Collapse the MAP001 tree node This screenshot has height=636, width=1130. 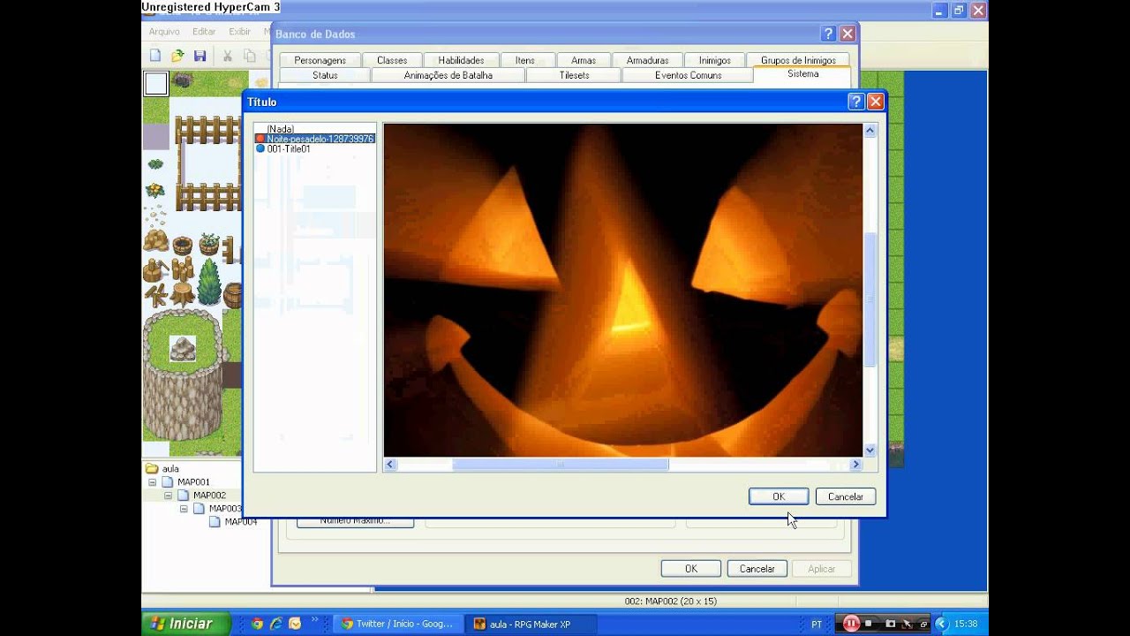click(152, 482)
